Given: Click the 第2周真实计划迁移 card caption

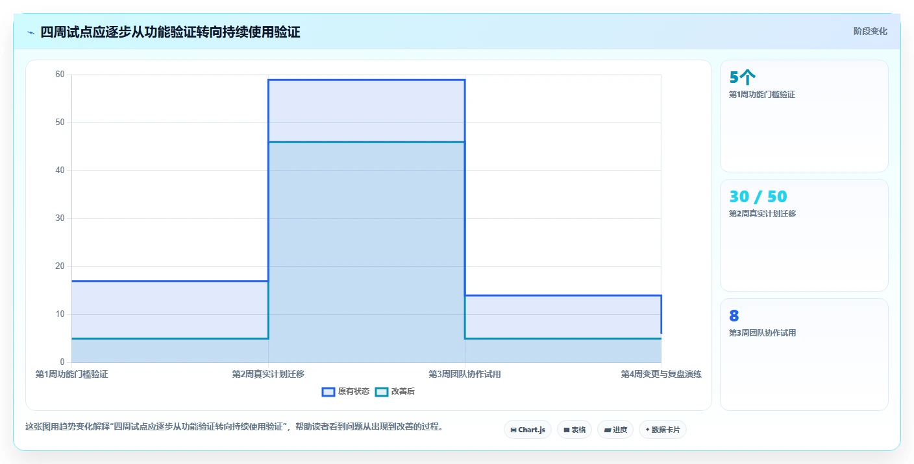Looking at the screenshot, I should click(762, 214).
